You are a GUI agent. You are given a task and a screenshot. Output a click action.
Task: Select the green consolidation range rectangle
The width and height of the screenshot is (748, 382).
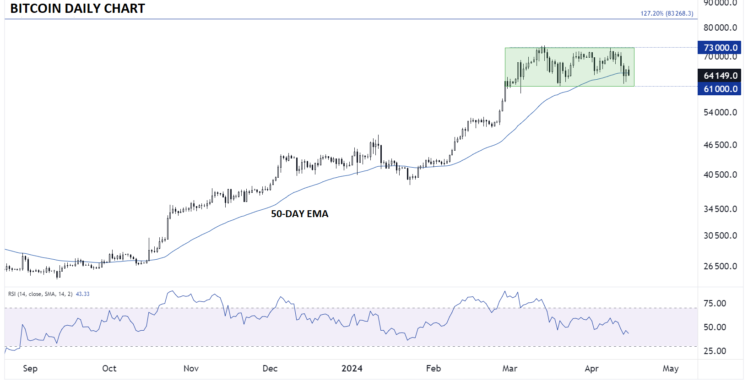[x=569, y=67]
